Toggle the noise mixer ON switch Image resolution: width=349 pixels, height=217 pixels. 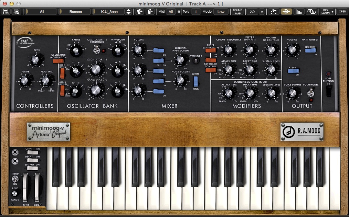click(158, 81)
